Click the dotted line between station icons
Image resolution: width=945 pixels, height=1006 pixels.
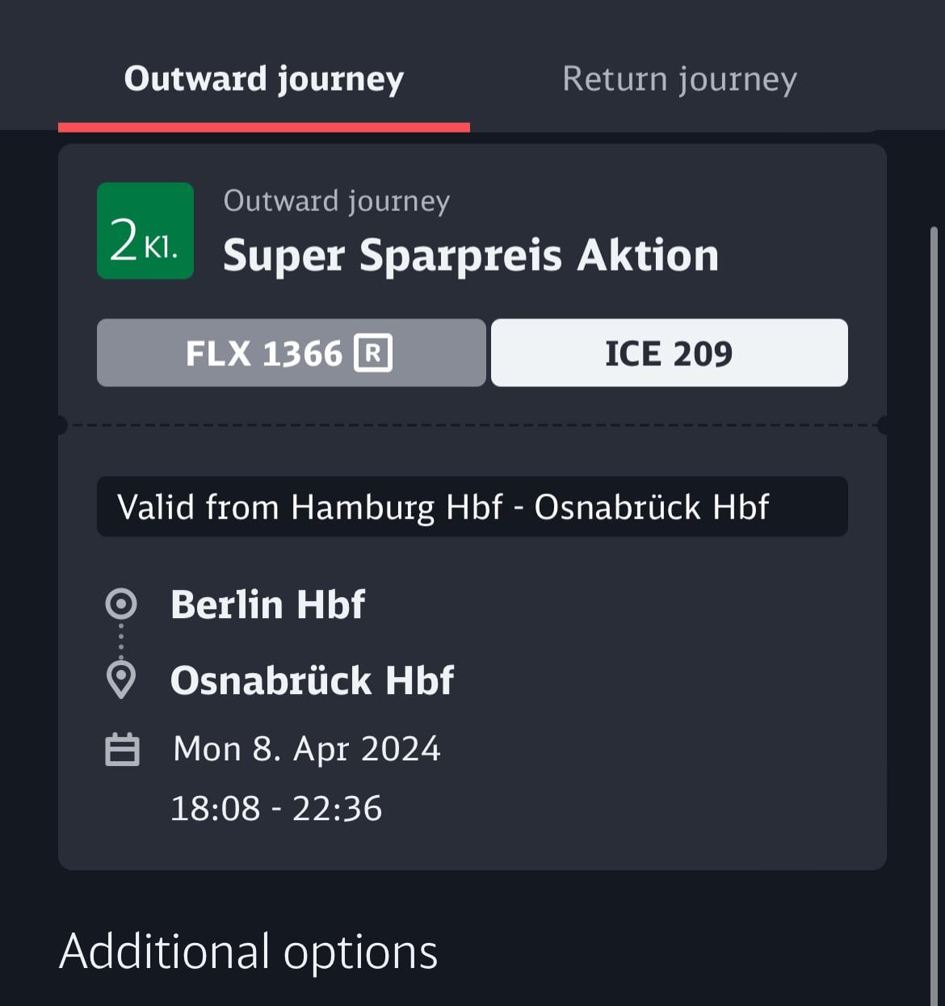click(x=121, y=641)
